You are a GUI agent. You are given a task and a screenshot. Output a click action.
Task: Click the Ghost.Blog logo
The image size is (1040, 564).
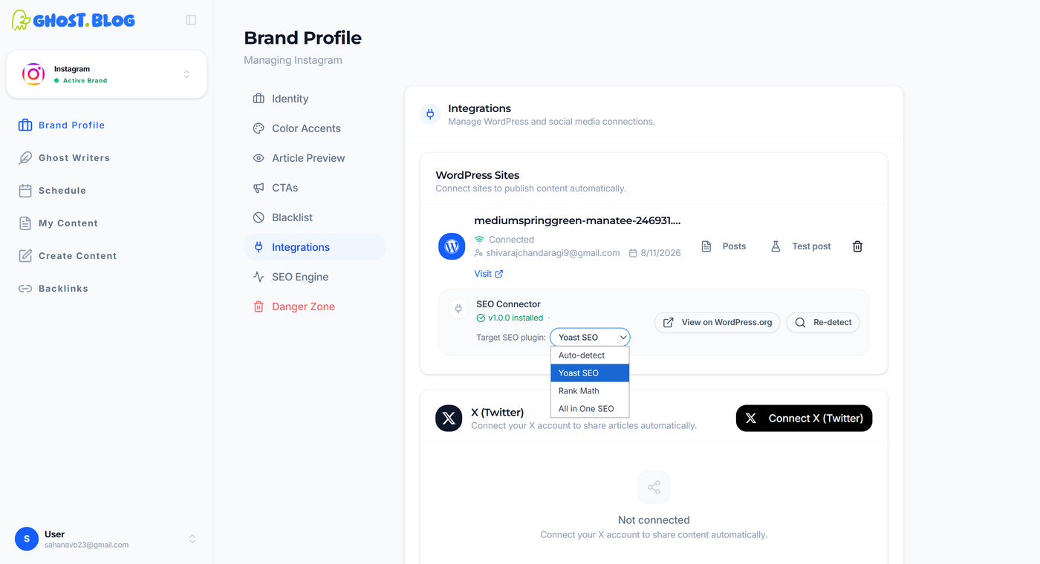(74, 20)
